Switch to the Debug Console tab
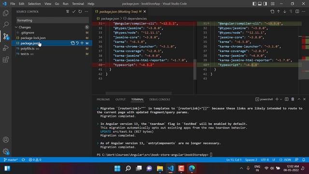The image size is (309, 174). coord(160,100)
